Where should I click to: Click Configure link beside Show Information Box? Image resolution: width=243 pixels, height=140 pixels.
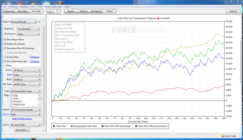click(35, 61)
